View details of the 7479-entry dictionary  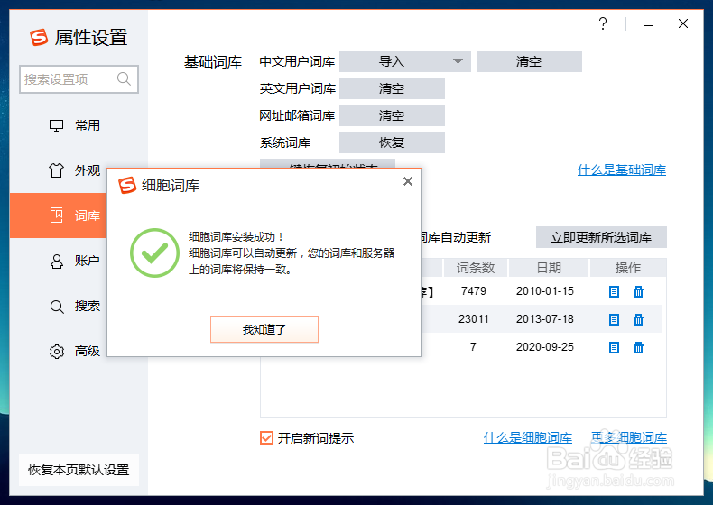click(x=614, y=292)
